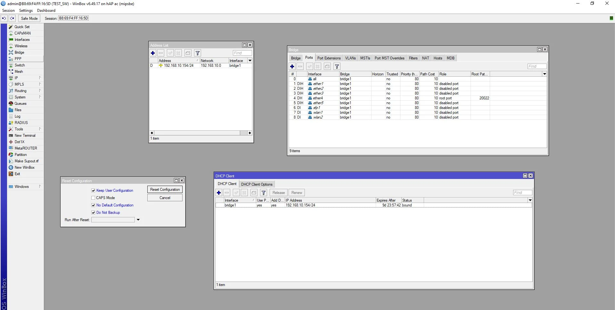Screen dimensions: 615x310
Task: Click the remove (minus) icon in Bridge window
Action: coord(300,66)
